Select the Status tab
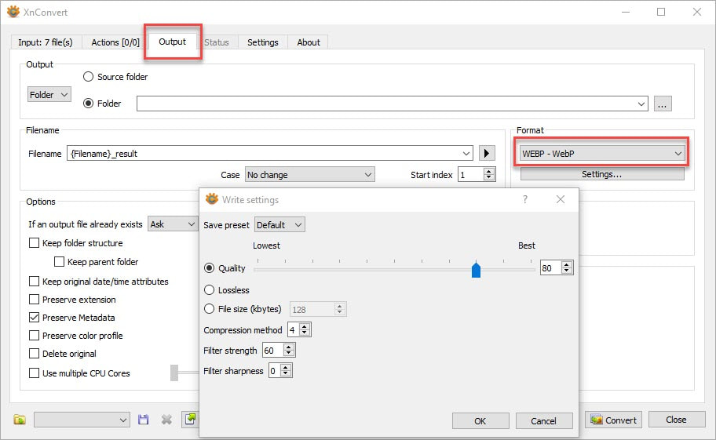 click(x=217, y=42)
